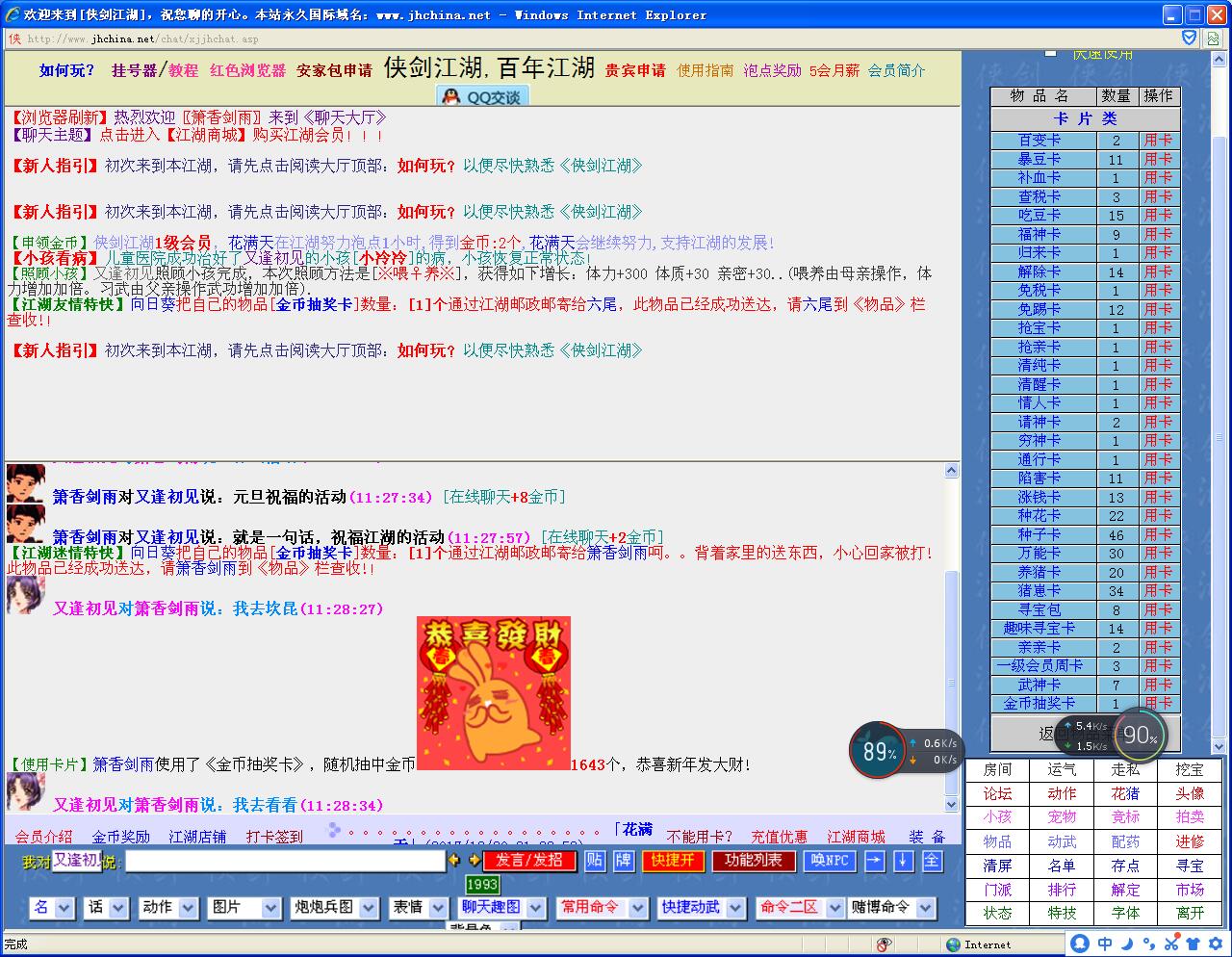Click the IME avatar icon in the tray bar
This screenshot has width=1232, height=957.
[1080, 944]
